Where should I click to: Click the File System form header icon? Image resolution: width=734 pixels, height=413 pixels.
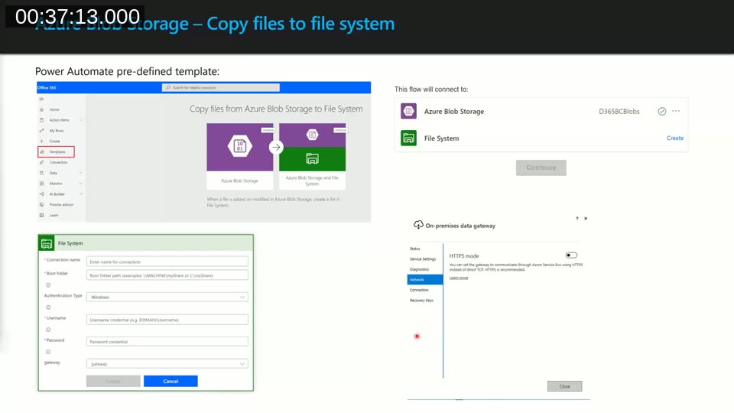pos(47,243)
